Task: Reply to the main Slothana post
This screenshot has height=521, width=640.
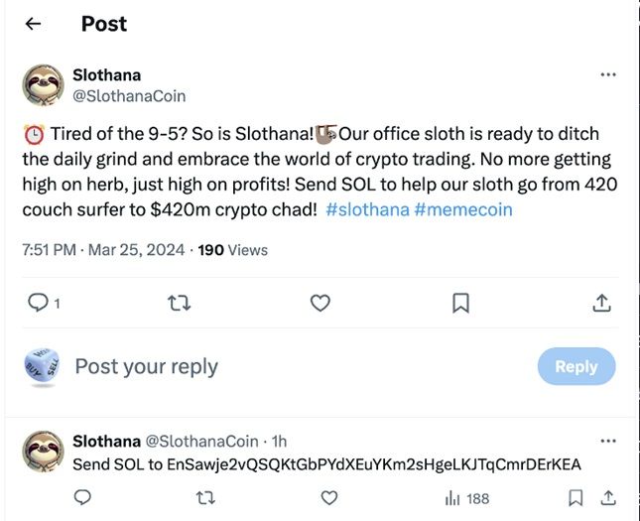Action: coord(38,304)
